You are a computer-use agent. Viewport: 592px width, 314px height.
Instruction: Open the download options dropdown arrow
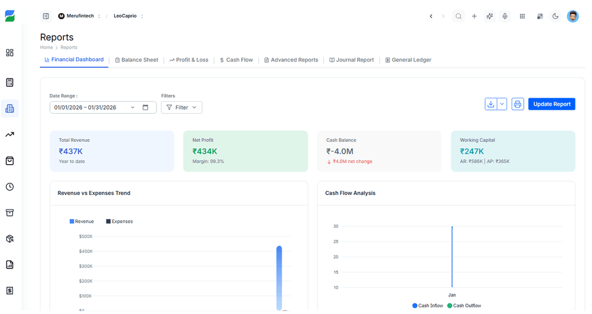click(502, 104)
